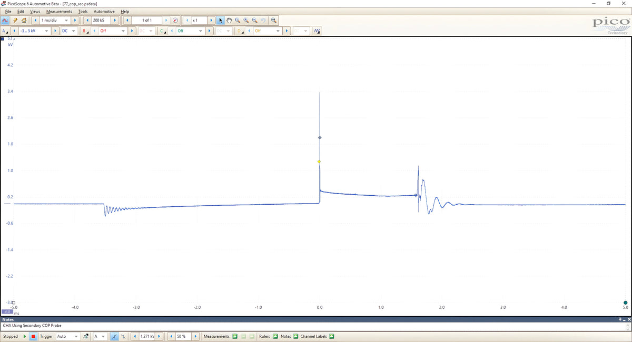Toggle the Rulers legend display

[x=275, y=336]
